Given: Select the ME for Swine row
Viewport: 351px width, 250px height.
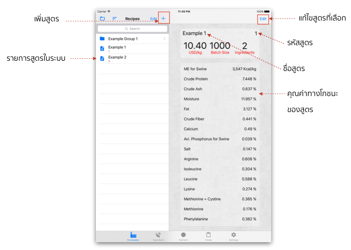Looking at the screenshot, I should pos(220,69).
